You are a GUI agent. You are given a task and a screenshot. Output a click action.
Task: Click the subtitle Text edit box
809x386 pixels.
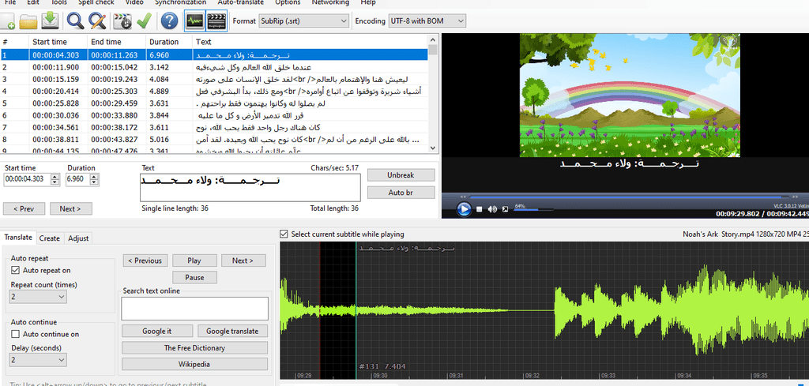click(x=250, y=188)
